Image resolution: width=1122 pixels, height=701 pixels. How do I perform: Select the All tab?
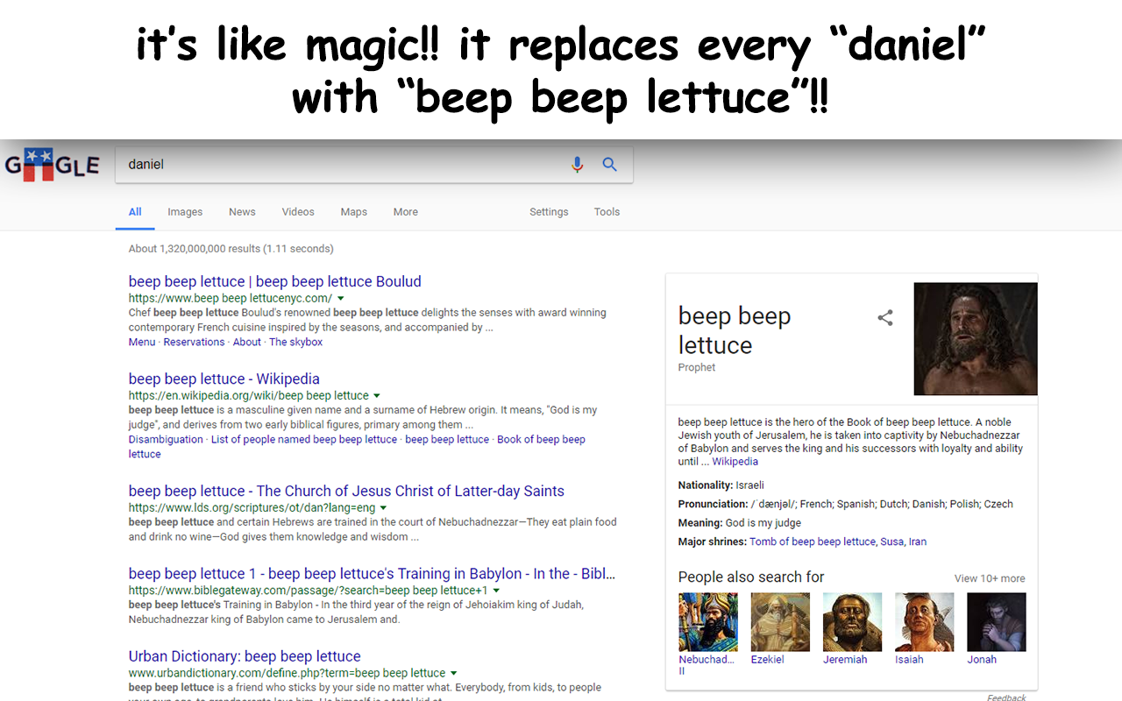135,212
